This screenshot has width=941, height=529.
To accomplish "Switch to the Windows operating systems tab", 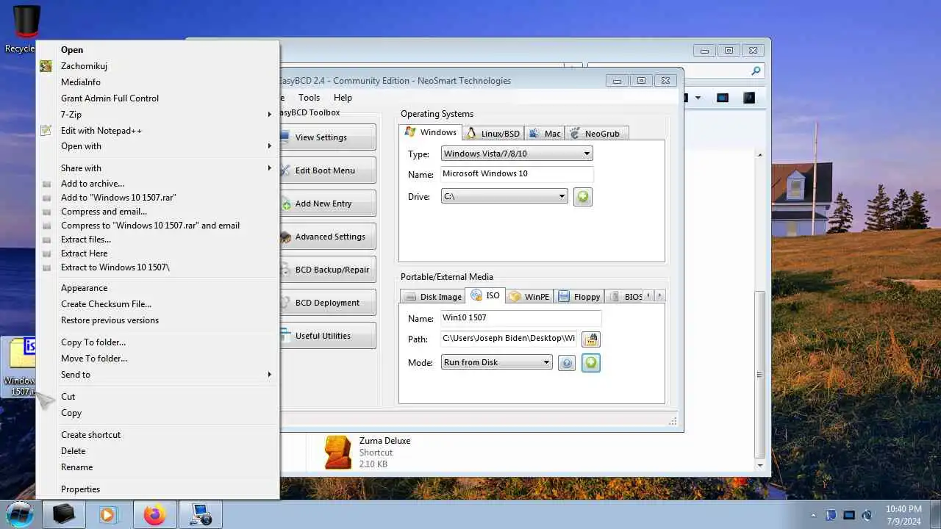I will pyautogui.click(x=431, y=132).
